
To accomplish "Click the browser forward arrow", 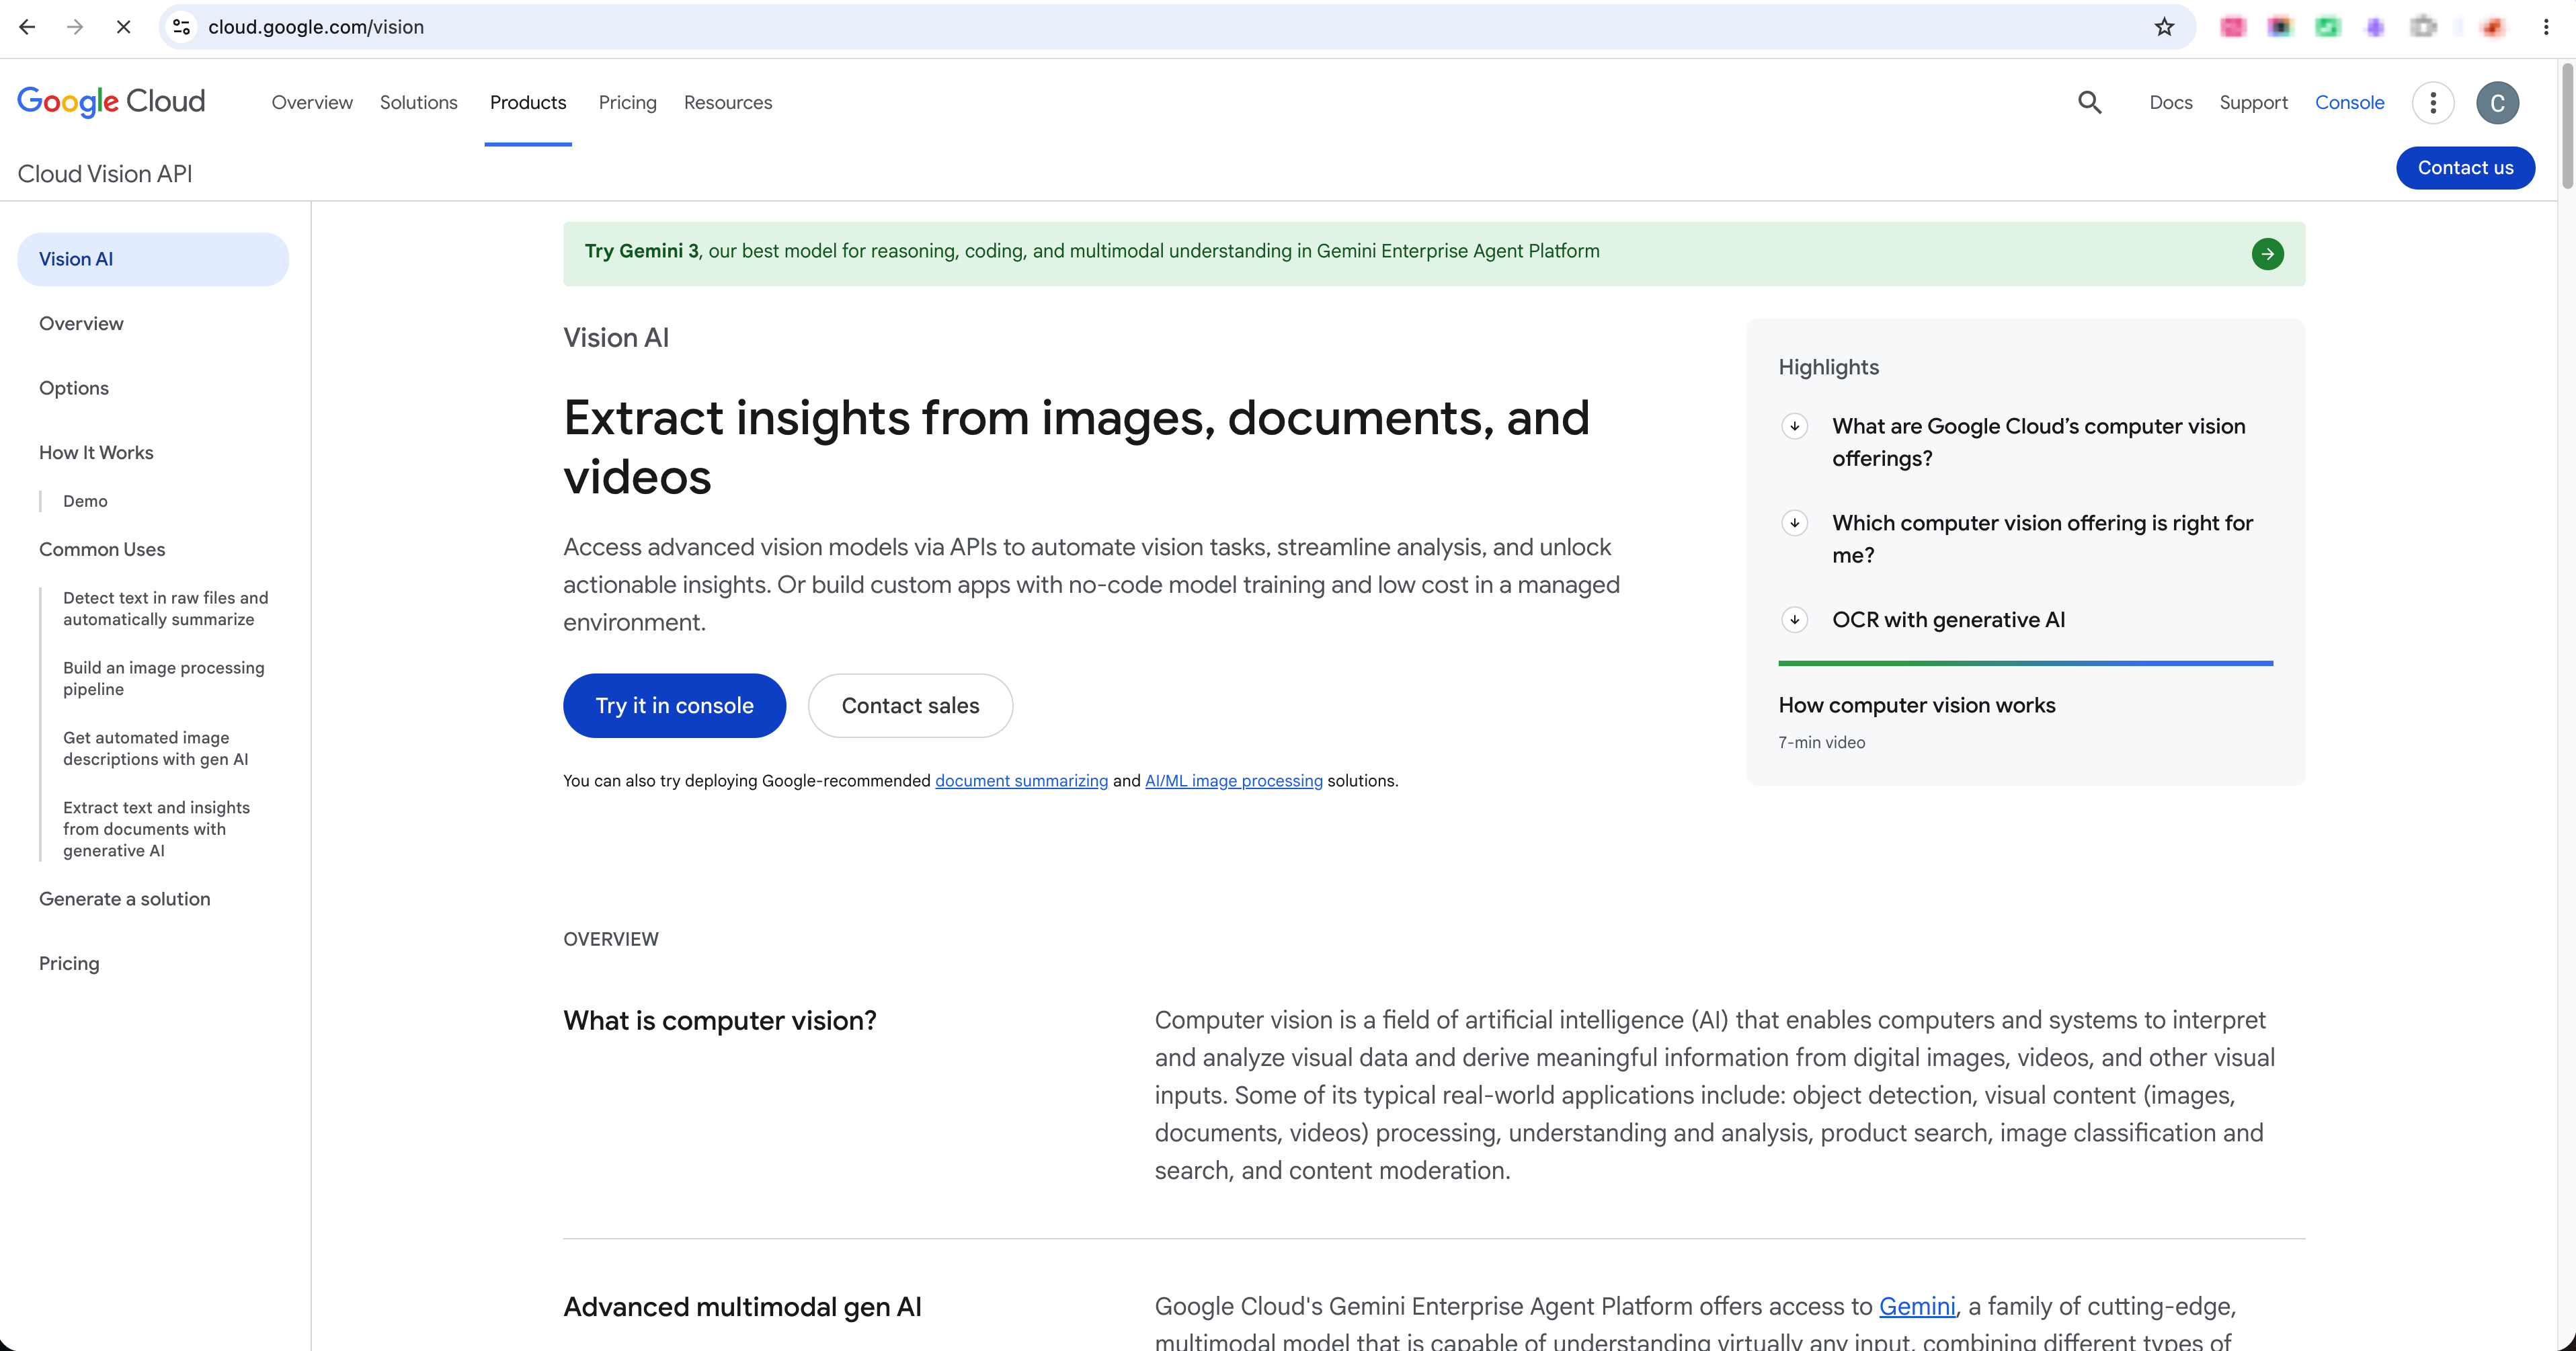I will 75,27.
